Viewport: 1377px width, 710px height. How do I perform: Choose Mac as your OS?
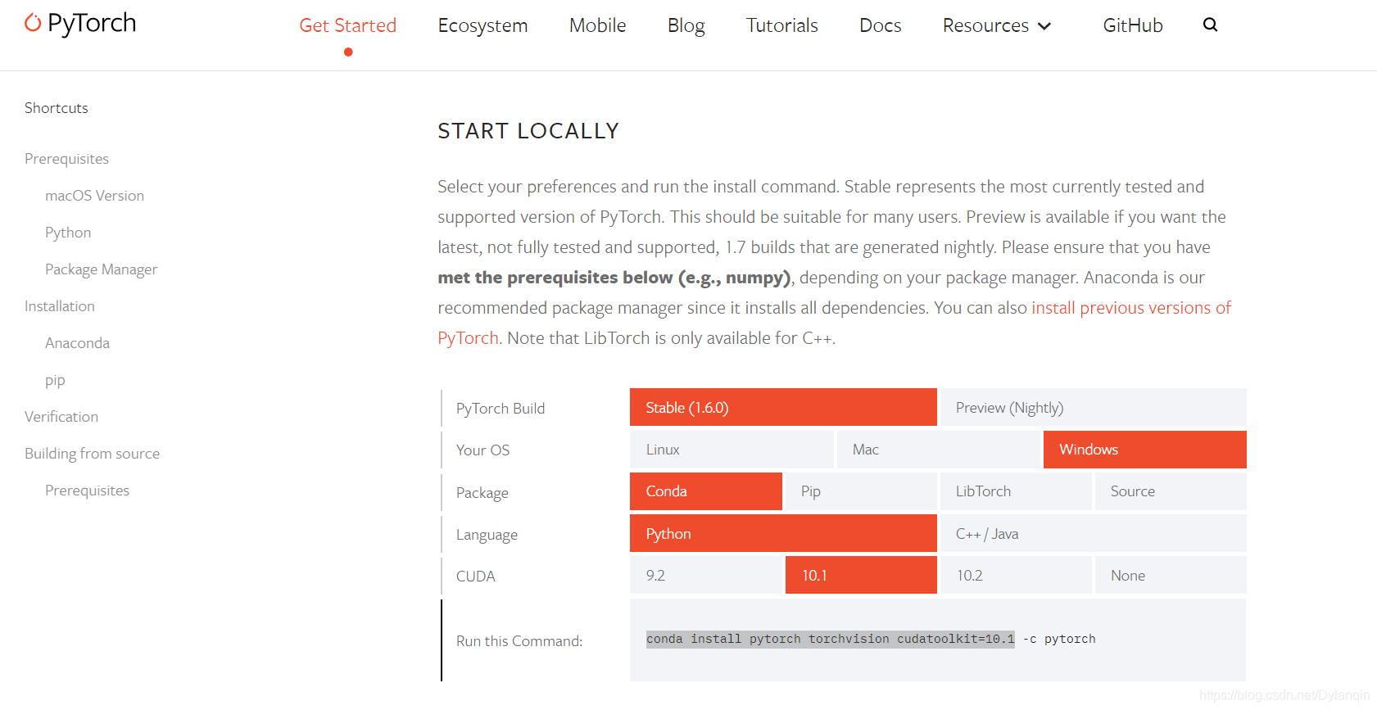(939, 450)
